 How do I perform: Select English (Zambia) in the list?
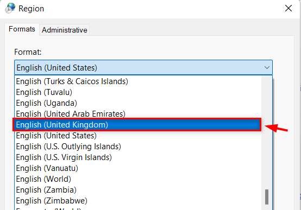coord(138,190)
